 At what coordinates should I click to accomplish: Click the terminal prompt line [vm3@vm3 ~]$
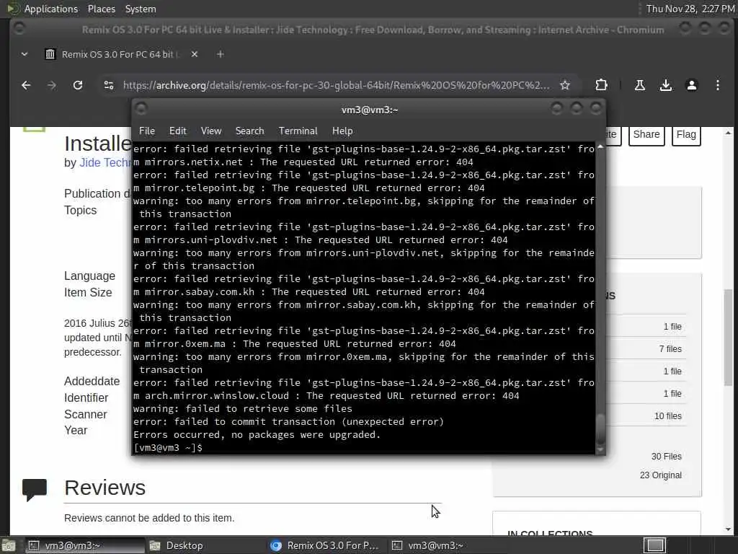point(167,448)
